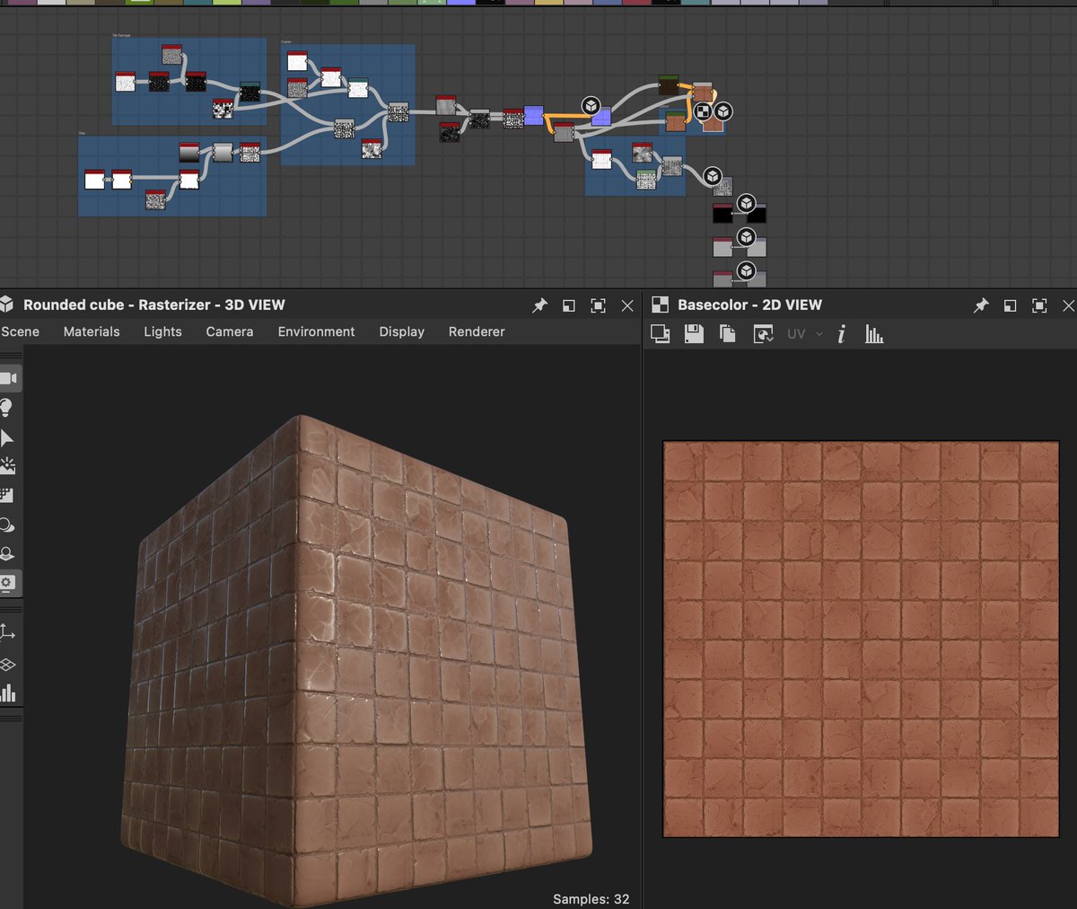Click the cube badge on the purple normal output node
The height and width of the screenshot is (909, 1077).
pos(591,106)
